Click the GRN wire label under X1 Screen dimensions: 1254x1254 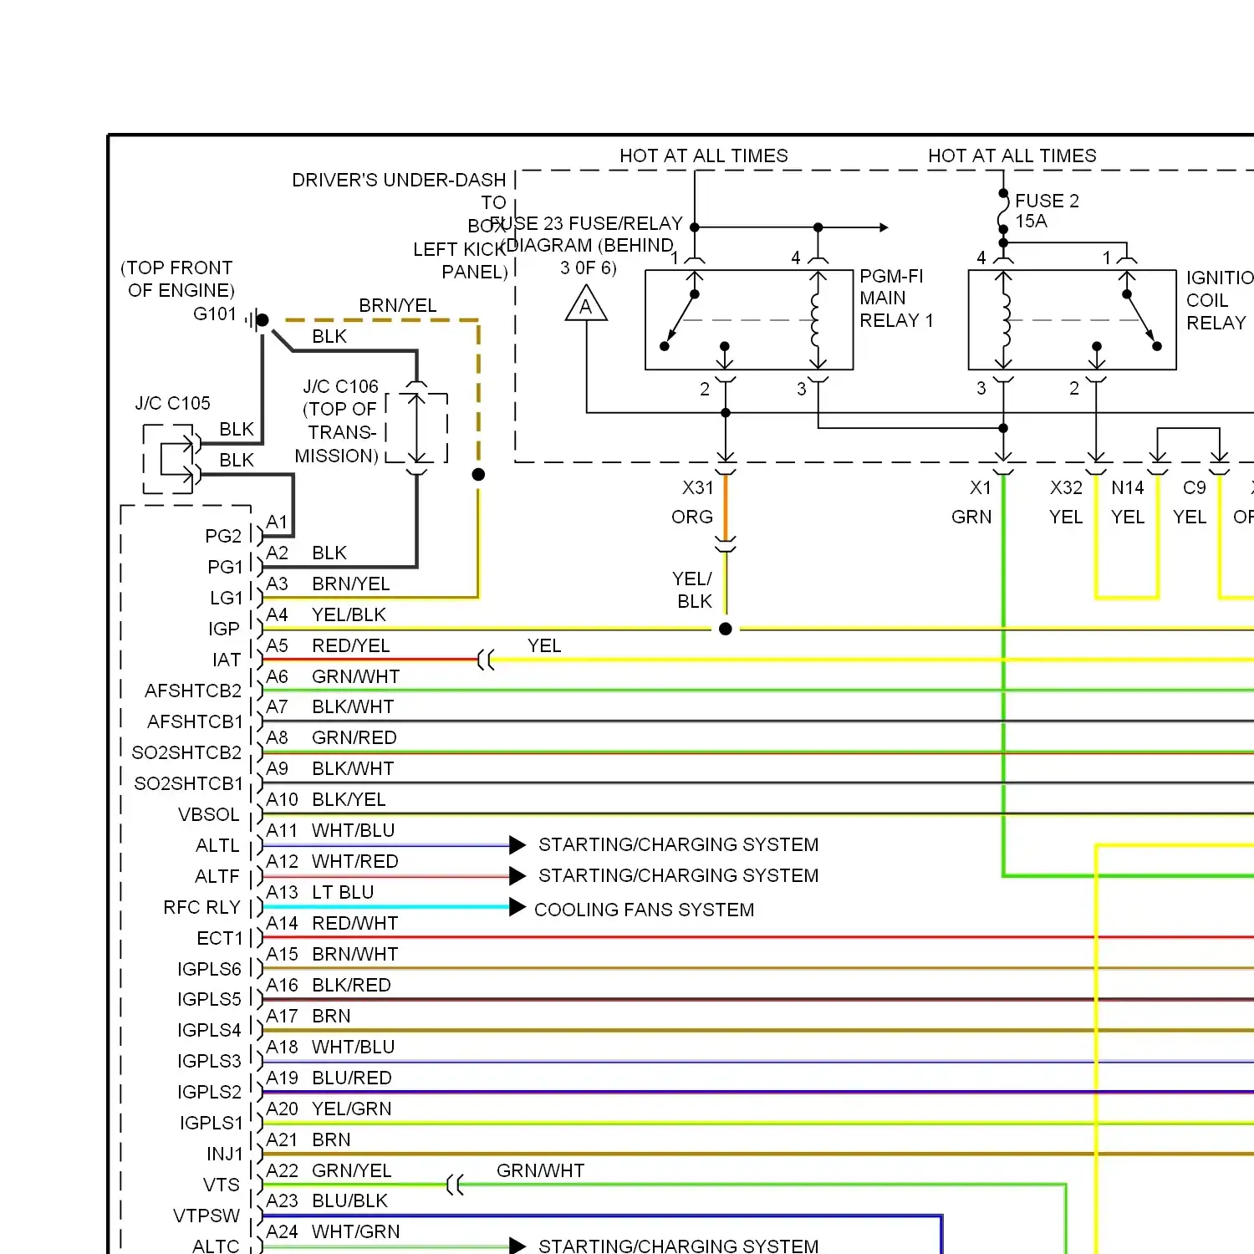971,517
